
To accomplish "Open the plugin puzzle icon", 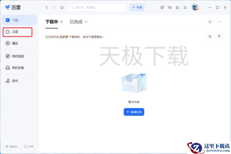I will pos(178,8).
